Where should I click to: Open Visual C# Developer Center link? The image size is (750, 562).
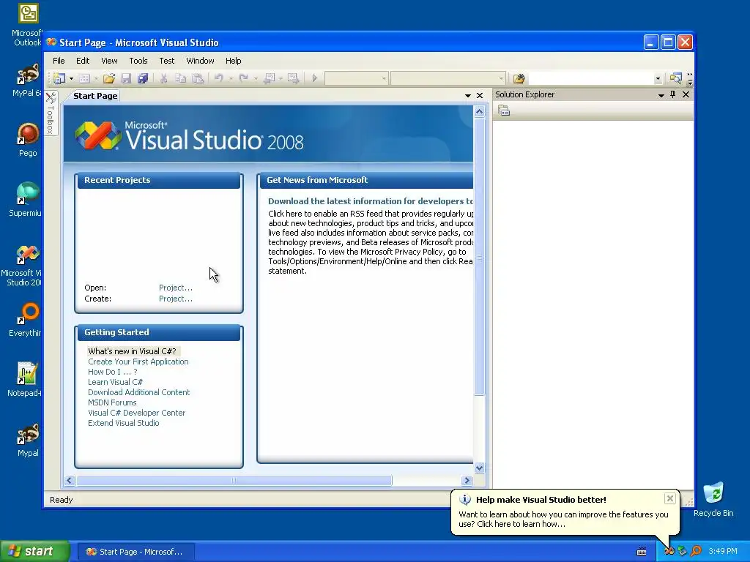point(136,413)
